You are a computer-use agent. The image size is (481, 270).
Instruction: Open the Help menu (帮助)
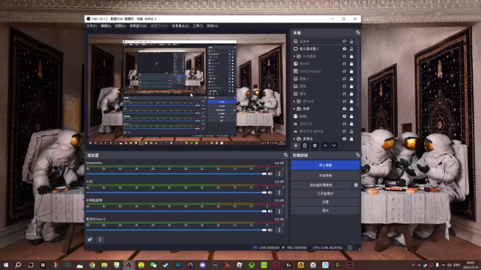(212, 26)
